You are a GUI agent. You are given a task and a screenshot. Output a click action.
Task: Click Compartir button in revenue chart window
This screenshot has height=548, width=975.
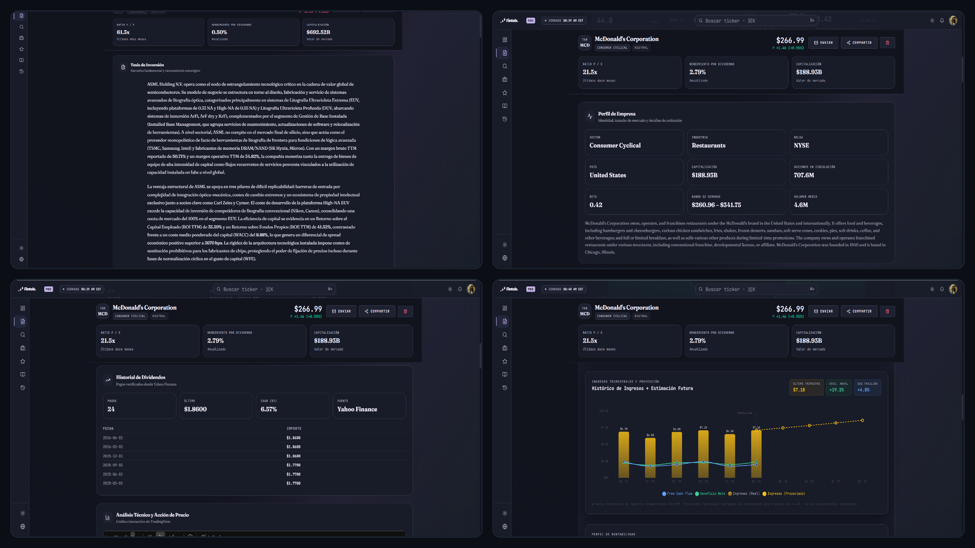click(859, 311)
